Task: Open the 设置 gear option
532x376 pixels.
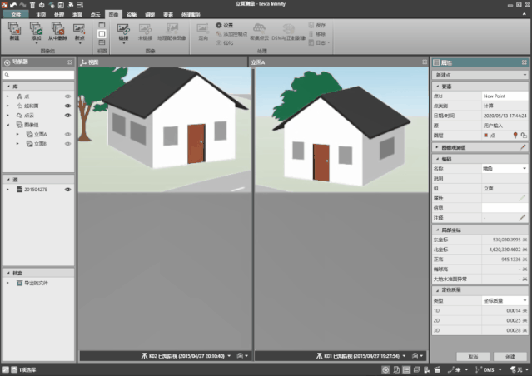Action: [x=224, y=25]
